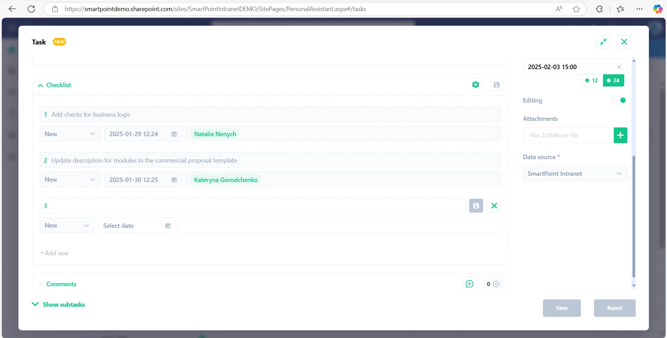Image resolution: width=667 pixels, height=338 pixels.
Task: Click the Select date field
Action: coord(137,225)
